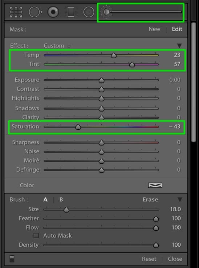199x268 pixels.
Task: Click the Reset button
Action: [149, 259]
